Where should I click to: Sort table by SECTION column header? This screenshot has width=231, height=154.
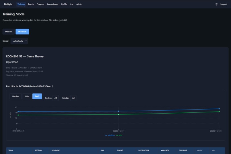[38, 150]
